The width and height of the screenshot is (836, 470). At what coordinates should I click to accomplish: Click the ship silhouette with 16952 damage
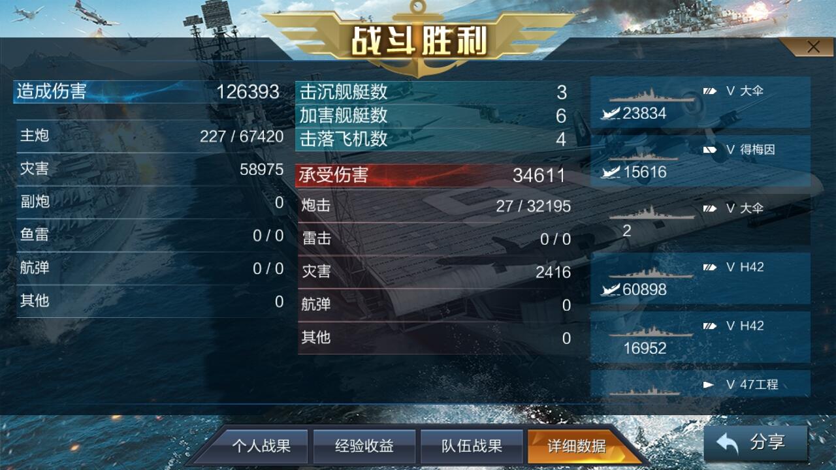651,331
